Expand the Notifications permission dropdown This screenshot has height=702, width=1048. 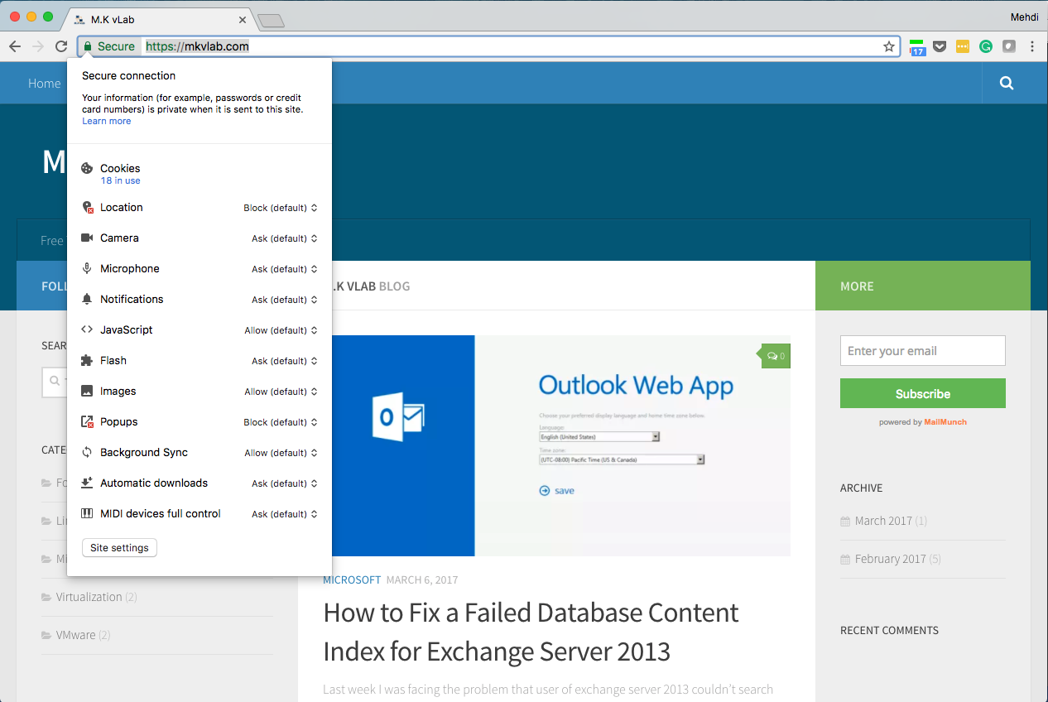pyautogui.click(x=285, y=300)
